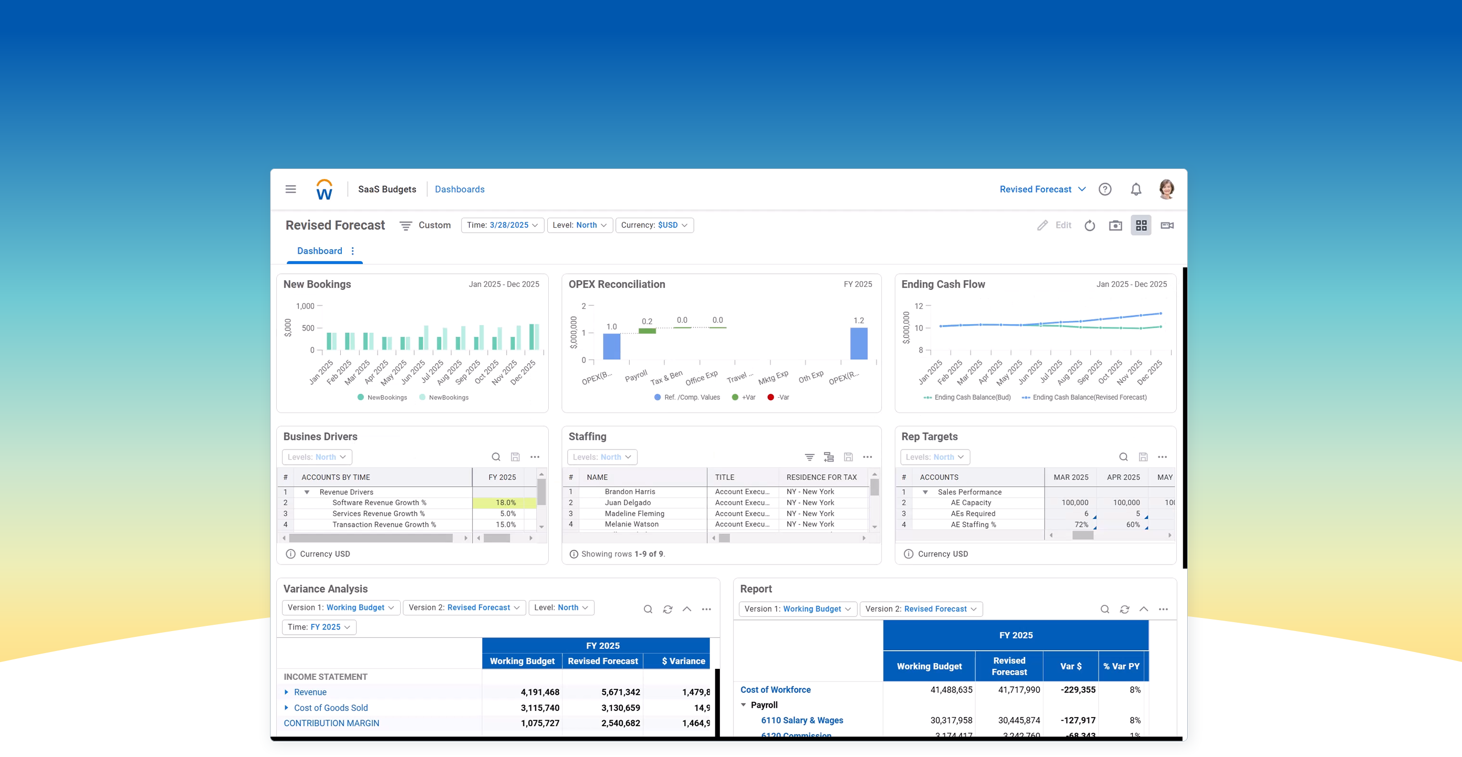Click the Edit button
The width and height of the screenshot is (1462, 757).
tap(1054, 226)
